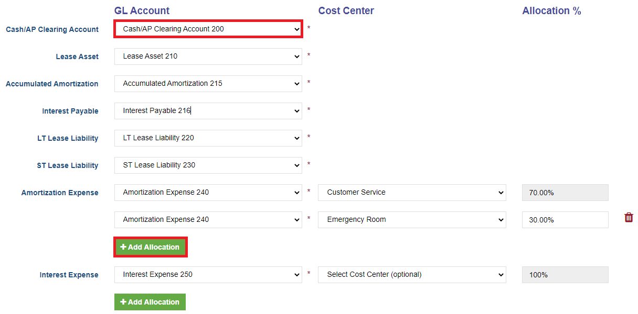Delete the Emergency Room allocation row
The height and width of the screenshot is (314, 638).
click(x=629, y=218)
